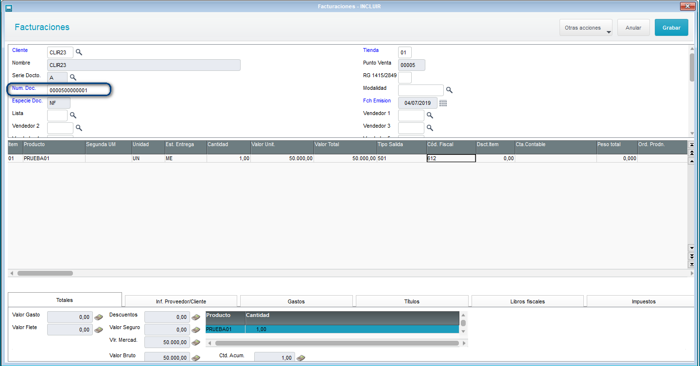Click application icon in title bar
700x366 pixels.
9,8
